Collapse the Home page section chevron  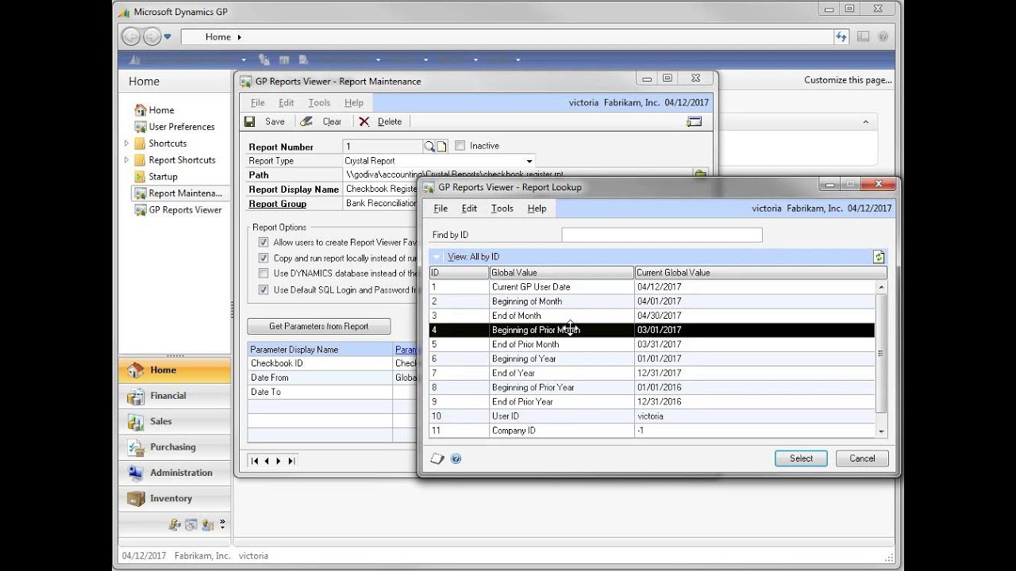pos(866,121)
